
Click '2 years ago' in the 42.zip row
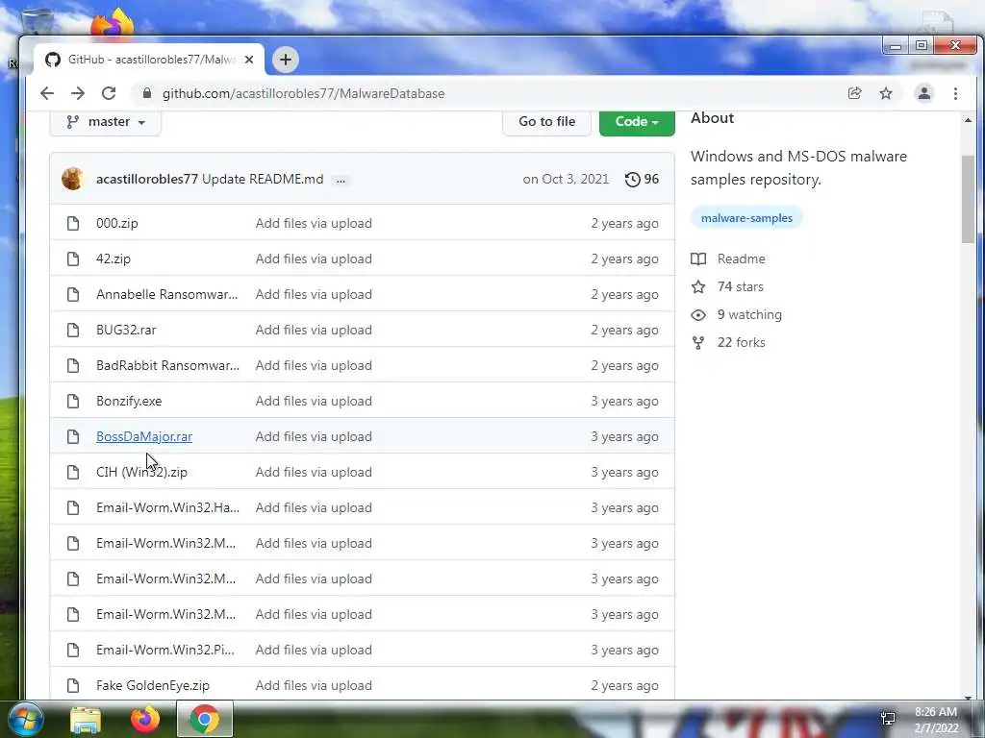[624, 258]
